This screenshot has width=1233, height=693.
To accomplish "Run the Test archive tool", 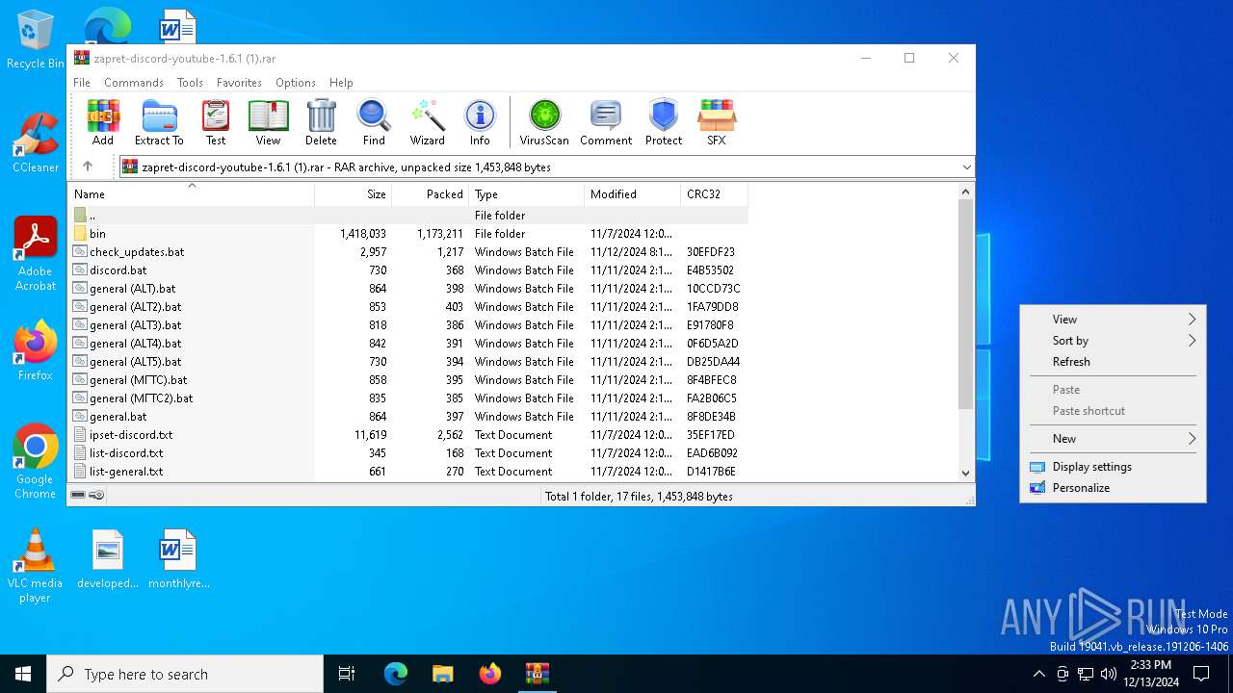I will [x=216, y=122].
